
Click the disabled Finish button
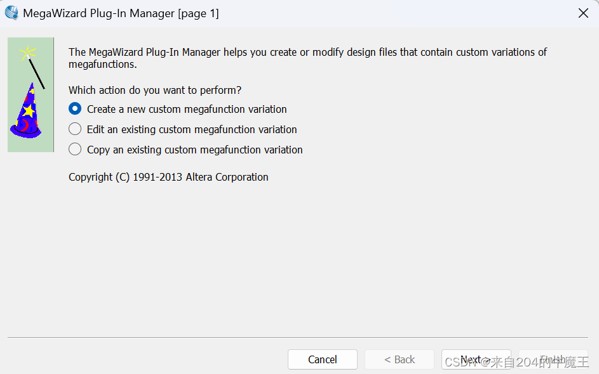pyautogui.click(x=553, y=359)
